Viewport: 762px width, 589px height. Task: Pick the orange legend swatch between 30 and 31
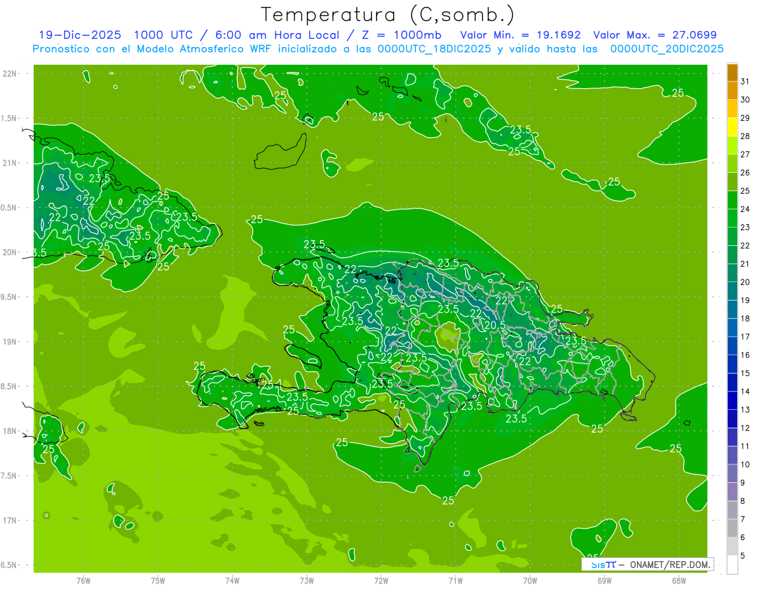[x=732, y=91]
